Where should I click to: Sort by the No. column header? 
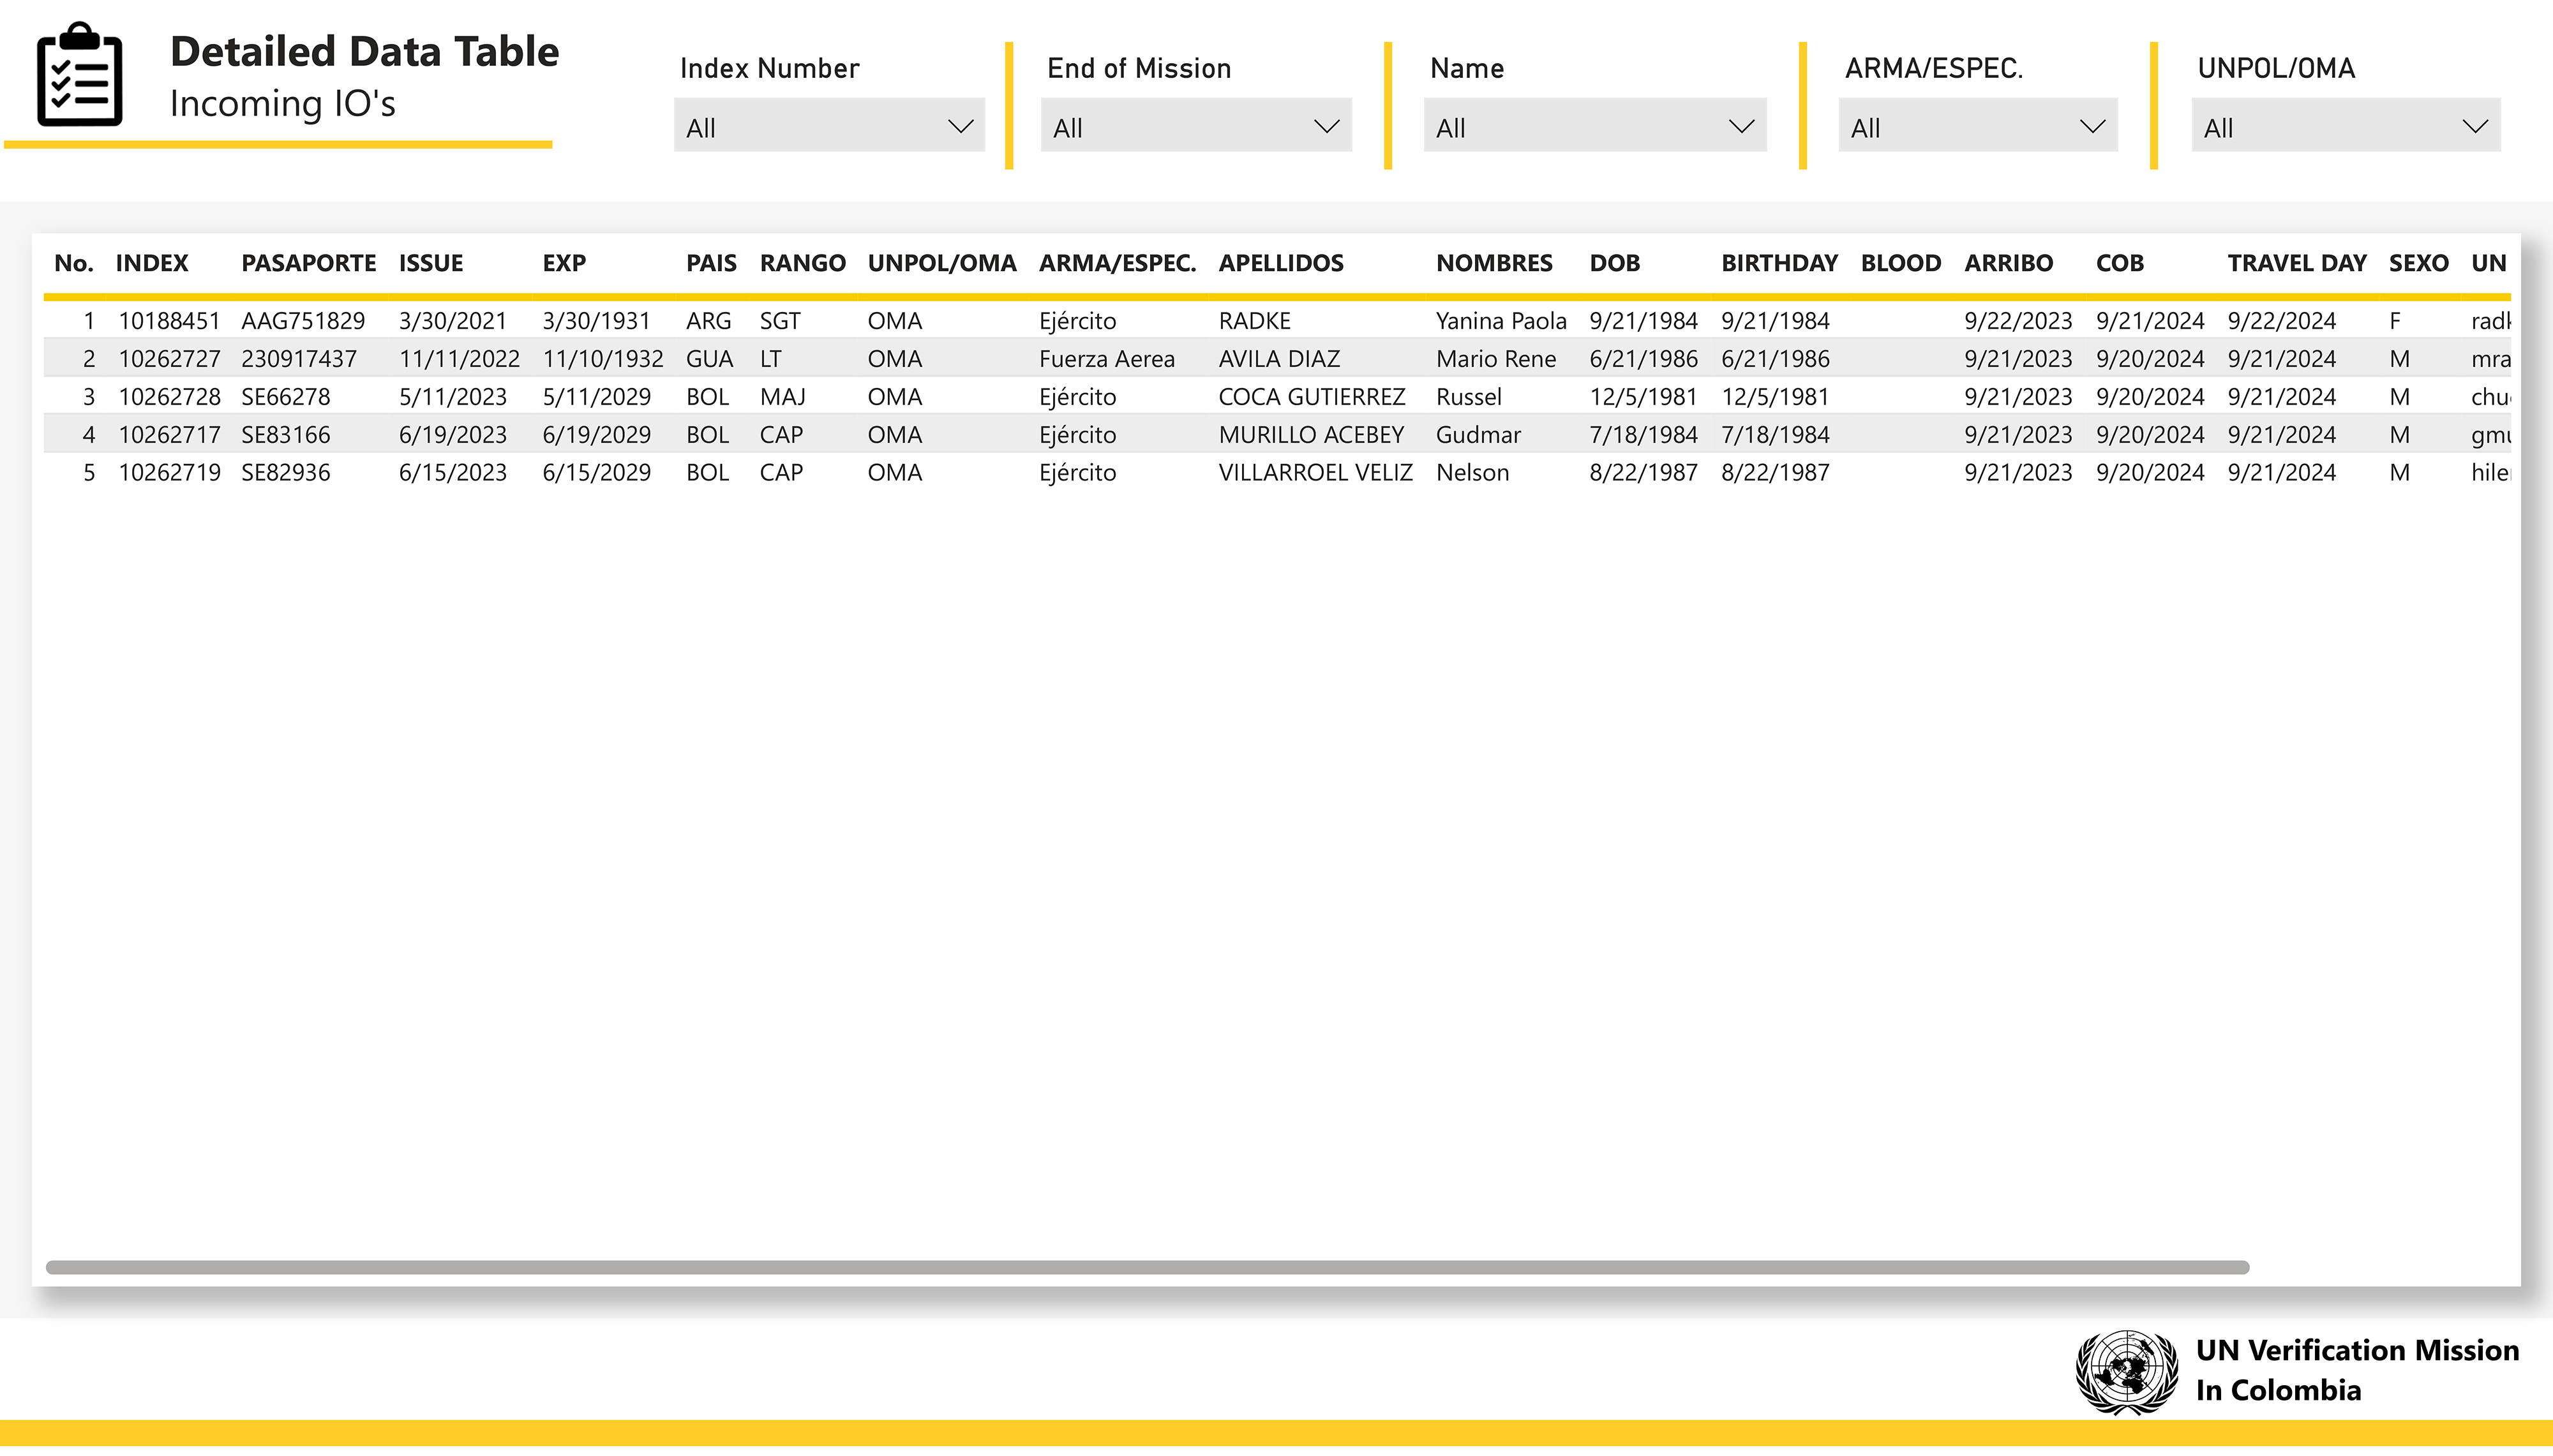pyautogui.click(x=74, y=263)
